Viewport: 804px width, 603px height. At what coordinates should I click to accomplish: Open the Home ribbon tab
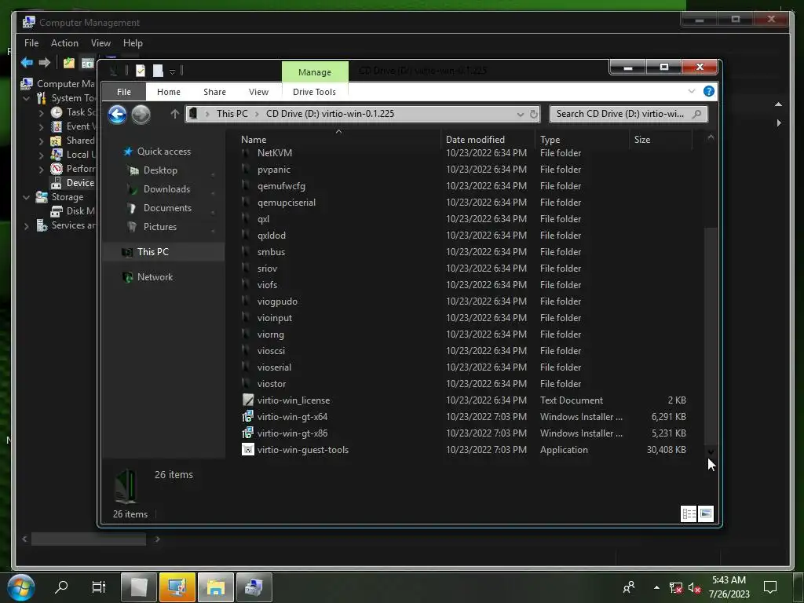(x=169, y=92)
